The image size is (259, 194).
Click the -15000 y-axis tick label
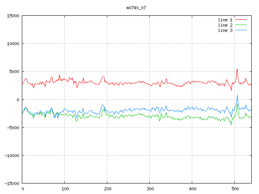12,183
